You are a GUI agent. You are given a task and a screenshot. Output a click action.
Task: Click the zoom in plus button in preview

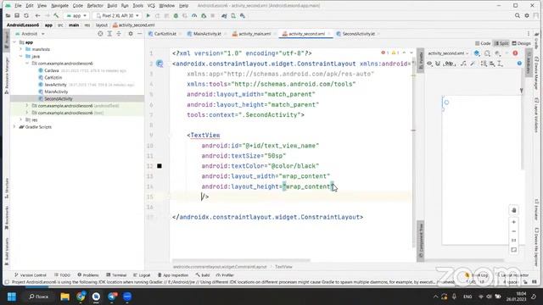pos(514,222)
